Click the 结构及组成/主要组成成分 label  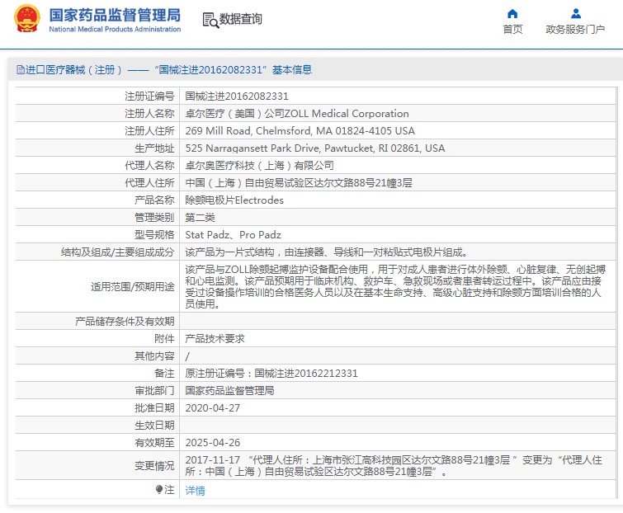[x=118, y=252]
